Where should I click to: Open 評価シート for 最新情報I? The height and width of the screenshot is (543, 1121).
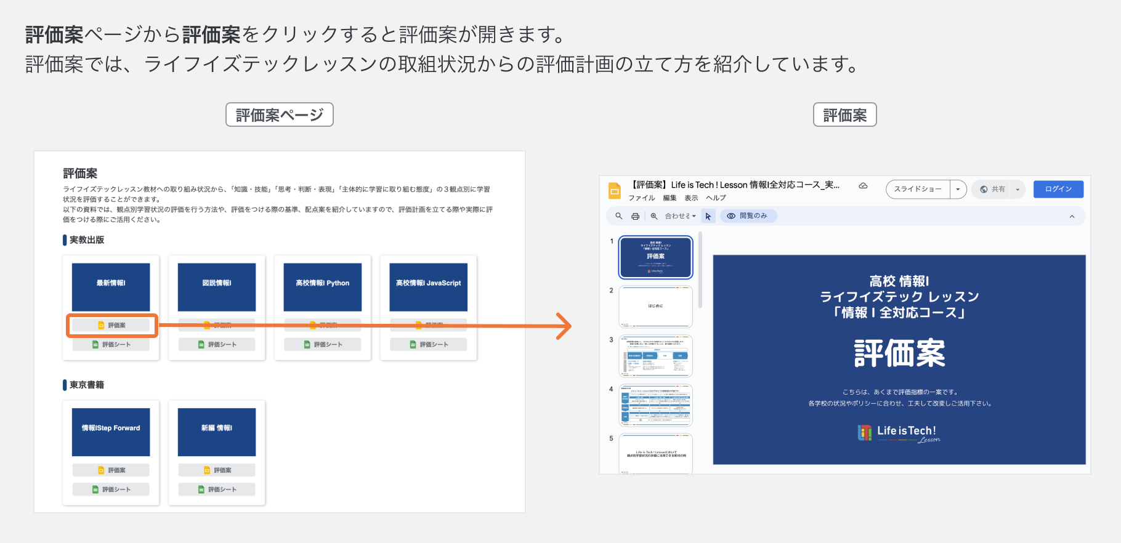pos(111,345)
